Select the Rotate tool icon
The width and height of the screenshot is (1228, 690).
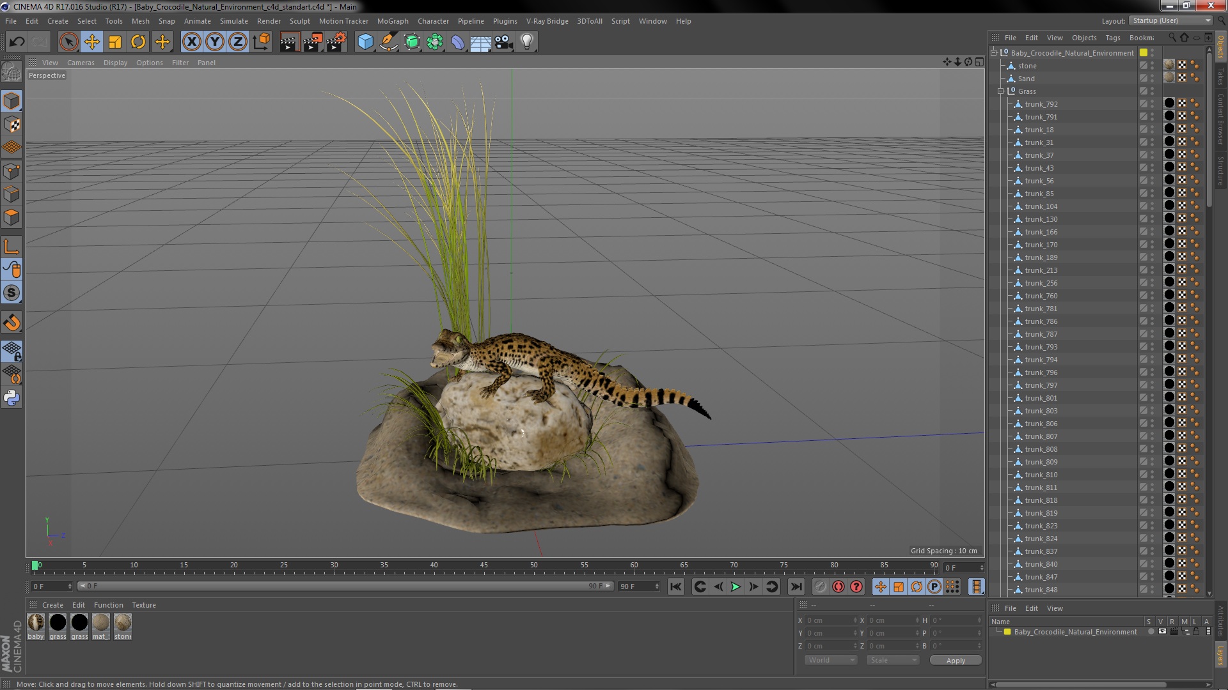pyautogui.click(x=138, y=42)
